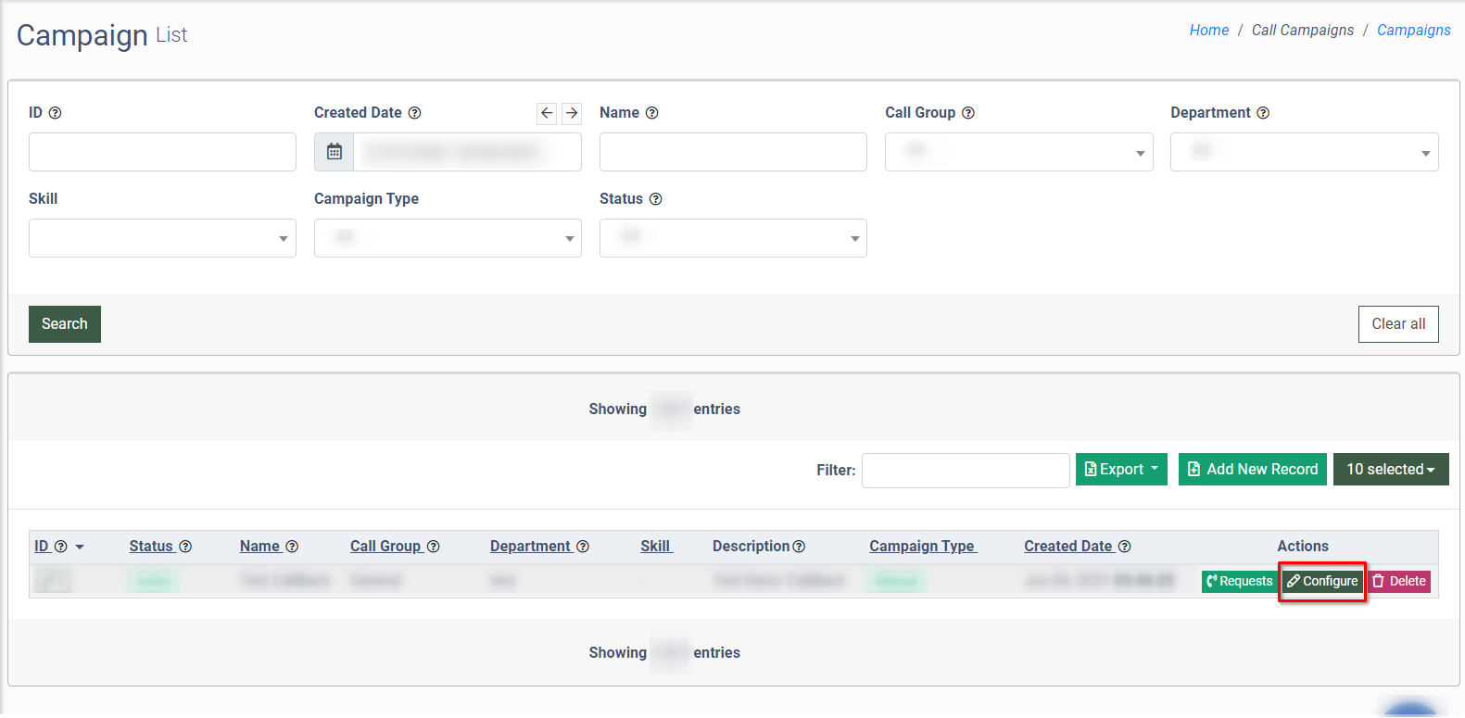This screenshot has height=718, width=1465.
Task: Click the help icon next to Status filter
Action: click(x=655, y=199)
